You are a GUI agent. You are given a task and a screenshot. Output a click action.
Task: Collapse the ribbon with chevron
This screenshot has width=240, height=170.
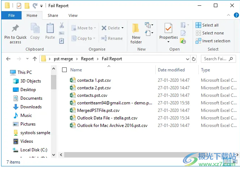coord(228,15)
